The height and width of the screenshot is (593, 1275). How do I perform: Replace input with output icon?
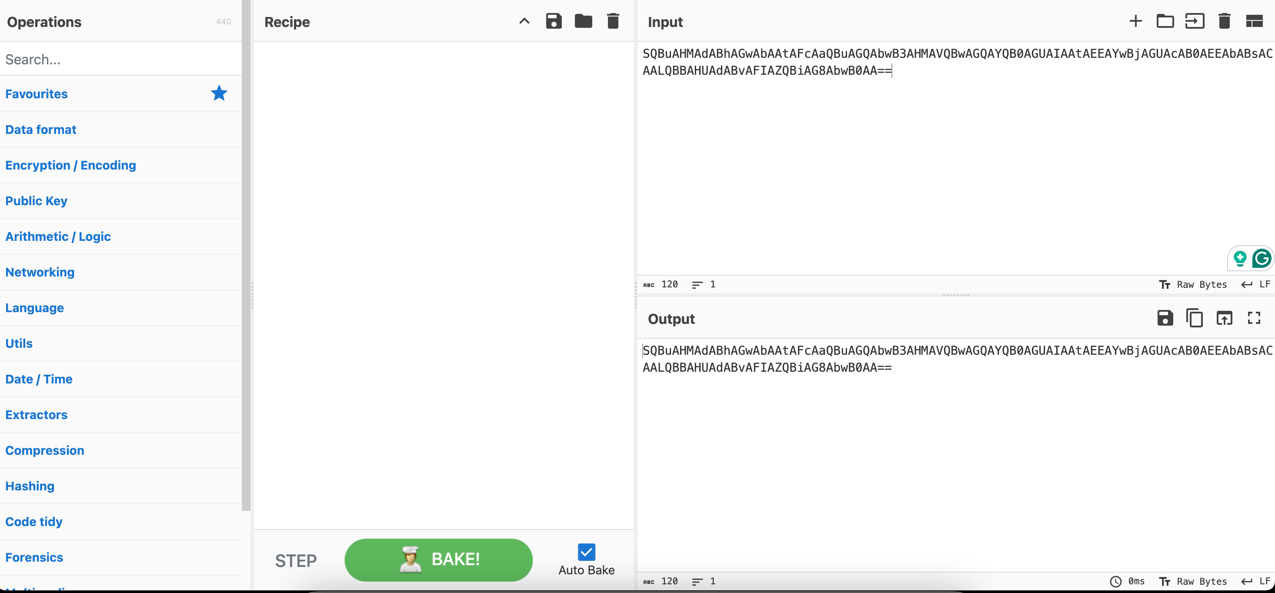click(1224, 318)
